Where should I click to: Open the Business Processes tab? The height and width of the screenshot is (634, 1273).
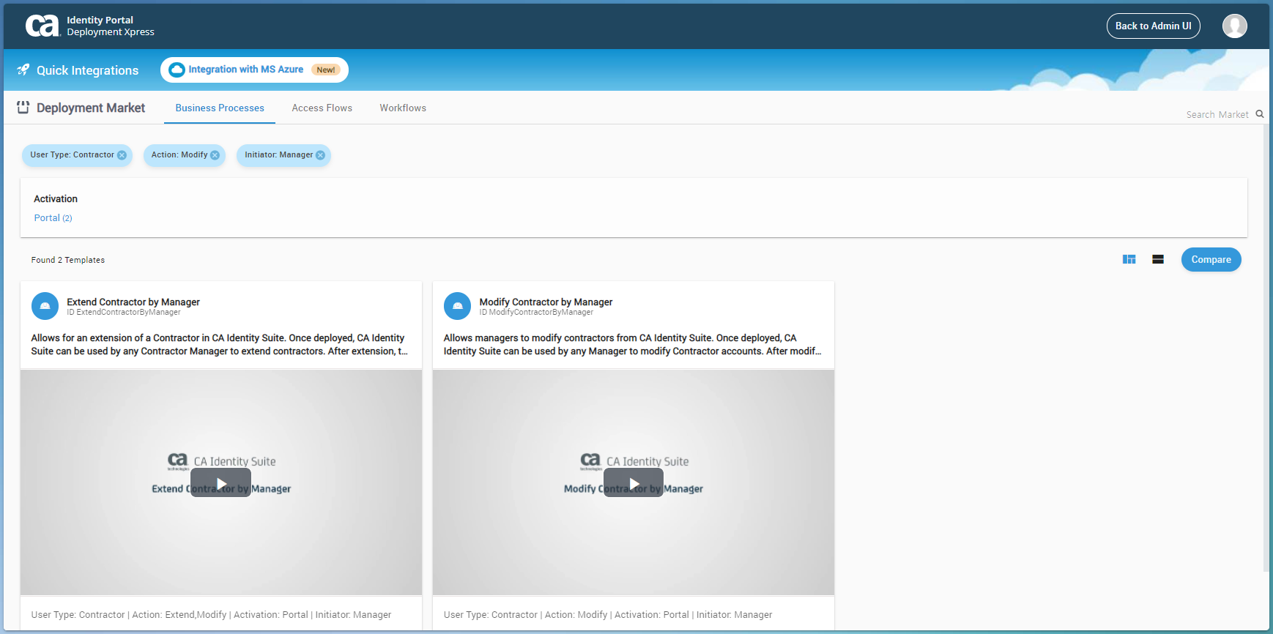[220, 108]
